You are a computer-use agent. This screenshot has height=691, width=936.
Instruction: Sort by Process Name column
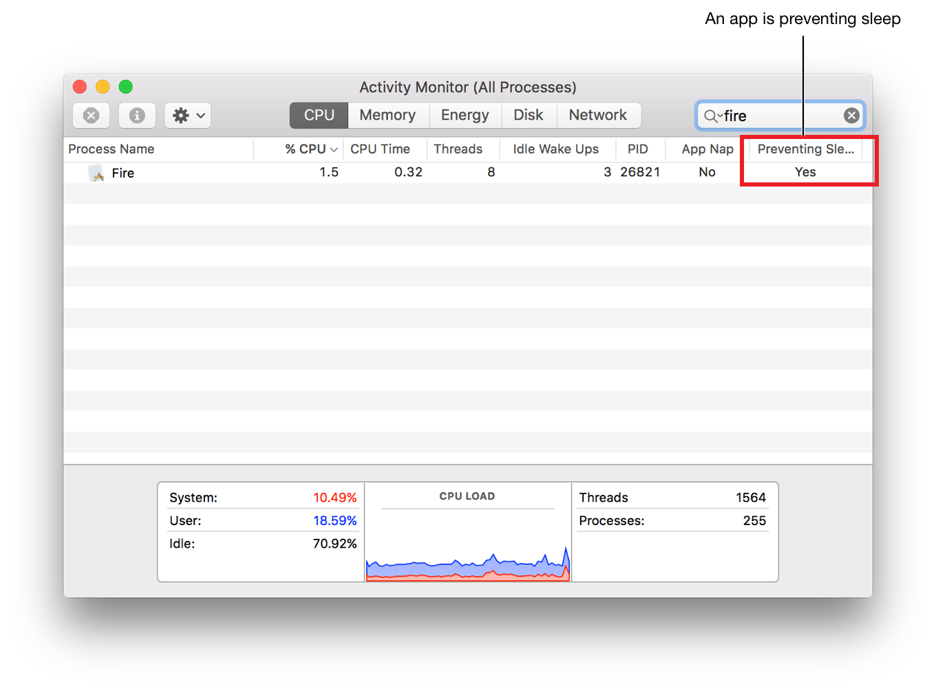tap(111, 149)
